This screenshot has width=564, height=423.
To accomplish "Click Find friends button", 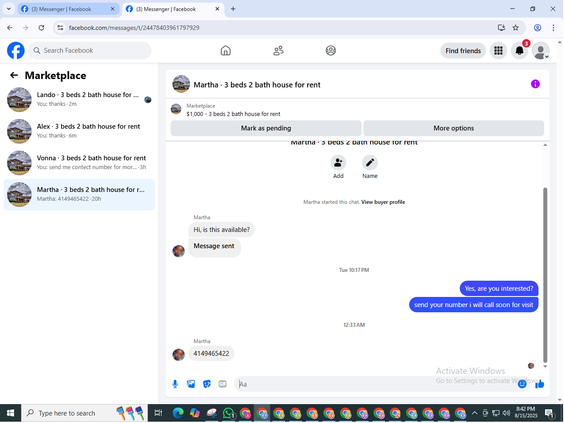I will (x=463, y=51).
